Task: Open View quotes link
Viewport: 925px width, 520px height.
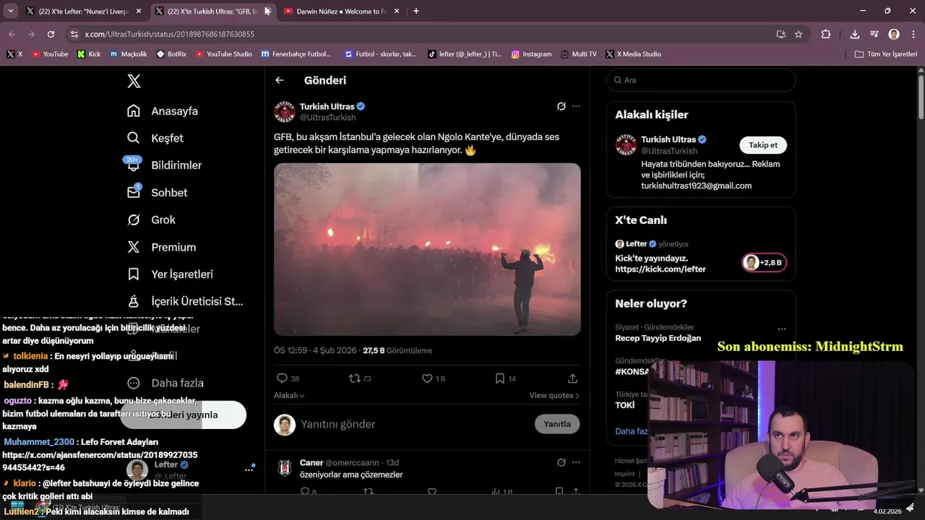Action: [554, 395]
